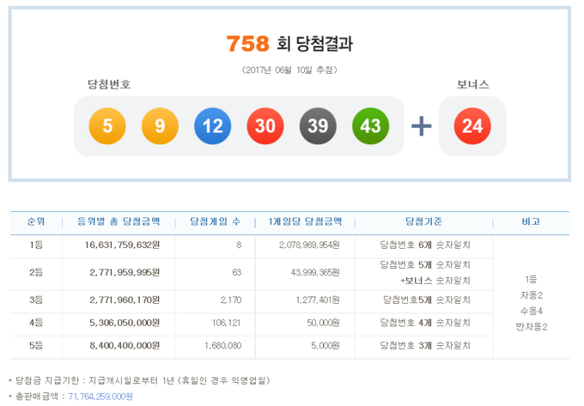This screenshot has height=406, width=584.
Task: Click the 1게임당 당첨금액 column header
Action: [x=305, y=221]
